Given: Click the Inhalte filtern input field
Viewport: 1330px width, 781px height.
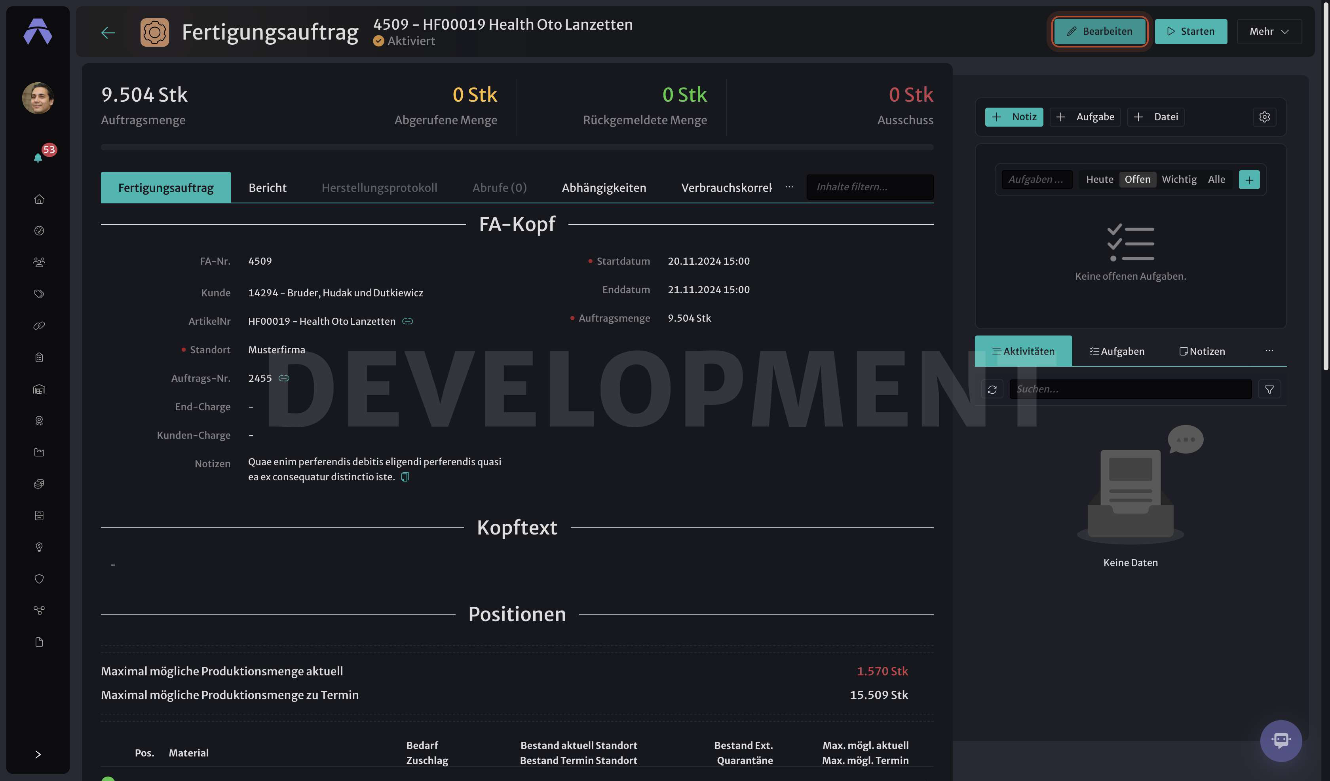Looking at the screenshot, I should click(x=869, y=187).
